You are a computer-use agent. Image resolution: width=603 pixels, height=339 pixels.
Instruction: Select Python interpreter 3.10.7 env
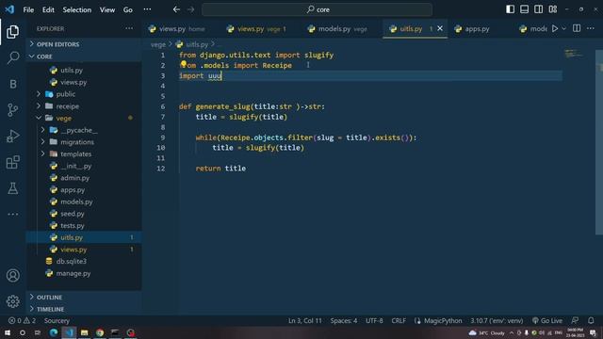(497, 320)
